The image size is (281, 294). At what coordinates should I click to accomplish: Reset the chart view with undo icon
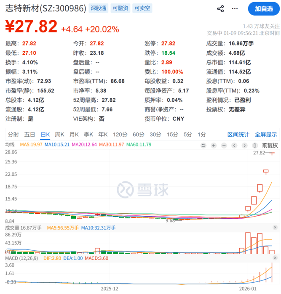[x=203, y=146]
